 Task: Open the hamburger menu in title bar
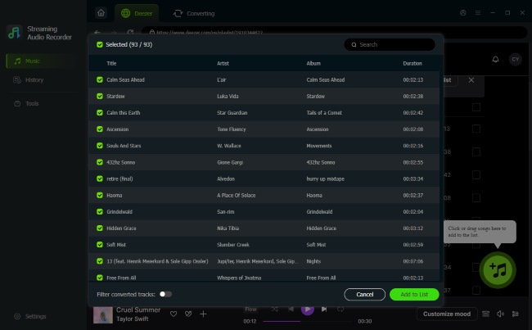click(478, 13)
